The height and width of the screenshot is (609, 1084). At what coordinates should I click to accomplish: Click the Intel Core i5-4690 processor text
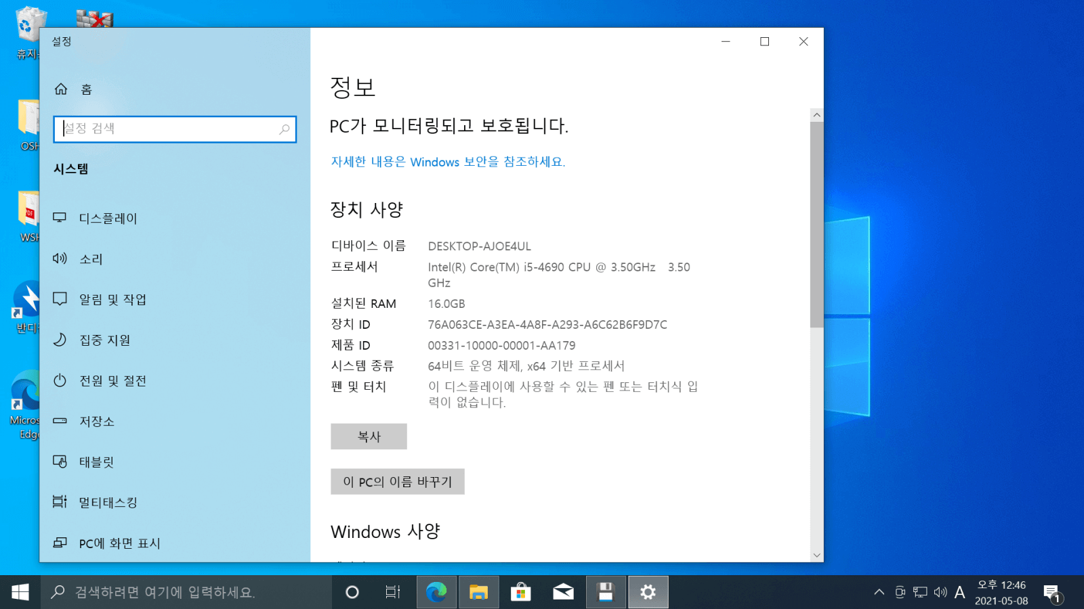tap(559, 275)
